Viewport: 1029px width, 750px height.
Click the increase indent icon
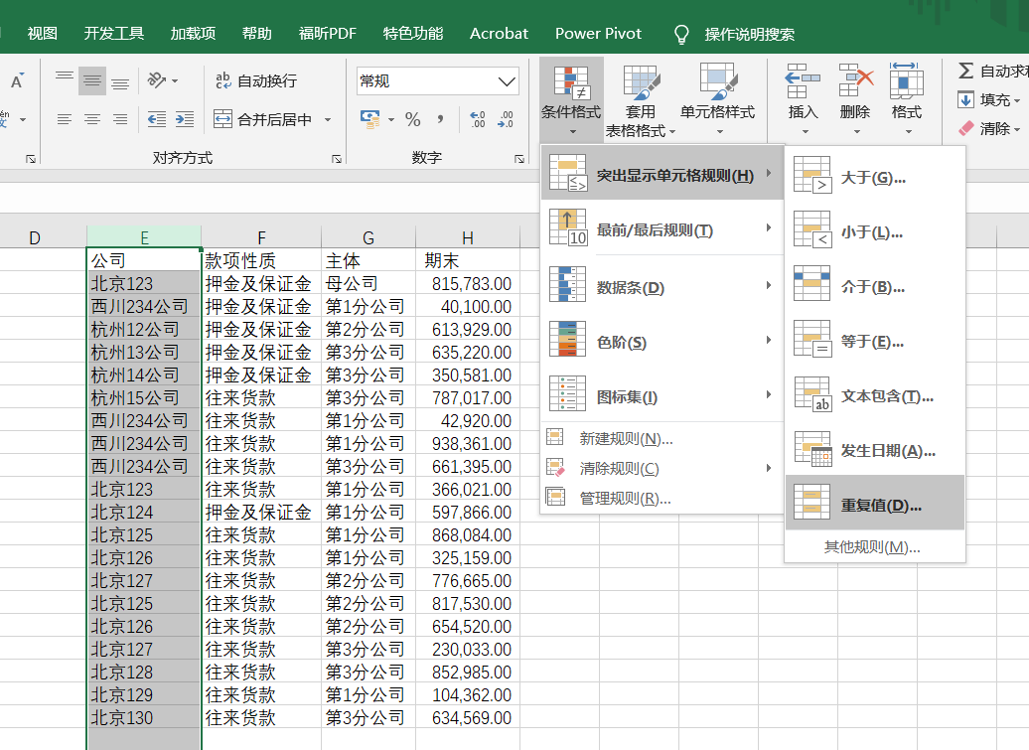pos(185,119)
